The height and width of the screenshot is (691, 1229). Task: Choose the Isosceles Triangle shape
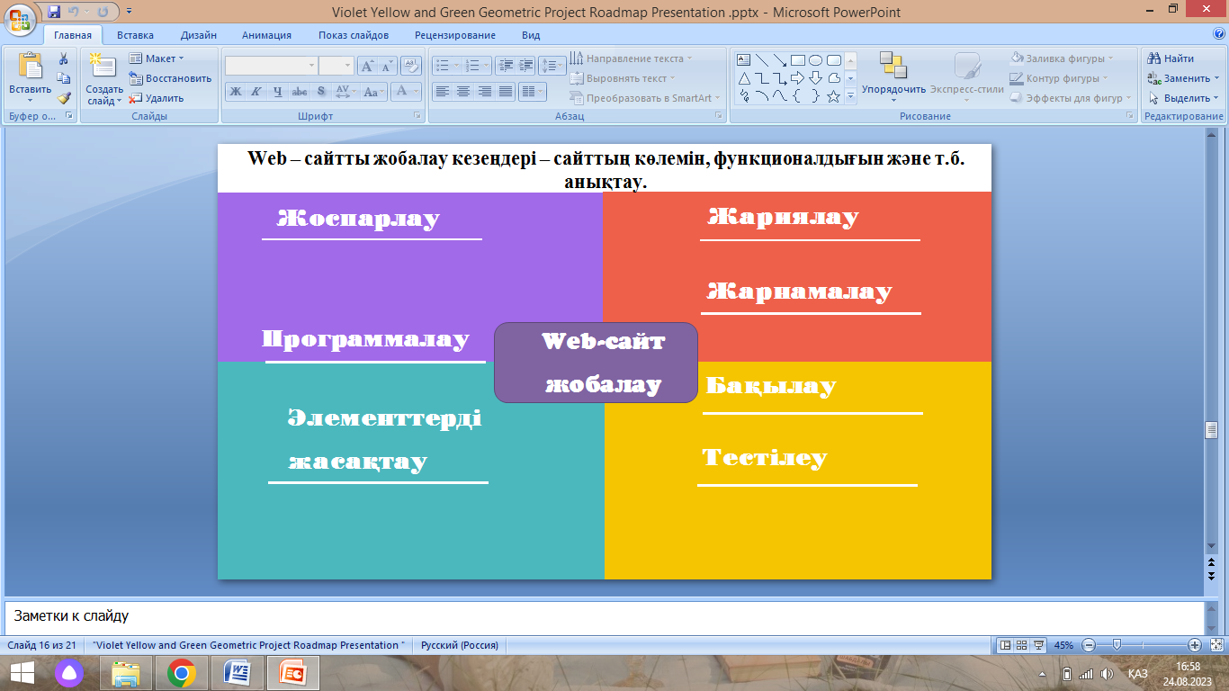[744, 78]
